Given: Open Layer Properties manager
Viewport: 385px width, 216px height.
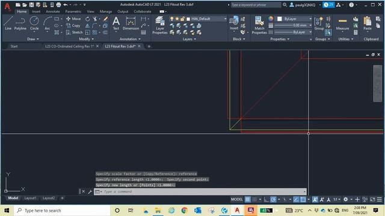Looking at the screenshot, I should 160,25.
